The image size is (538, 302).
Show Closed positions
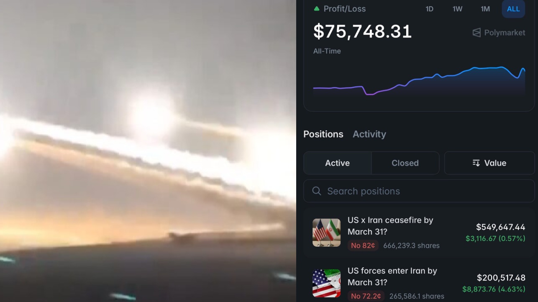tap(405, 163)
